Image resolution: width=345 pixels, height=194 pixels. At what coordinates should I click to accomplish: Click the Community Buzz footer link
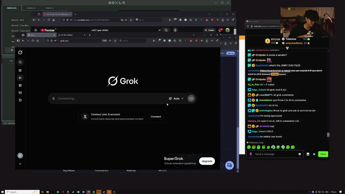(102, 171)
